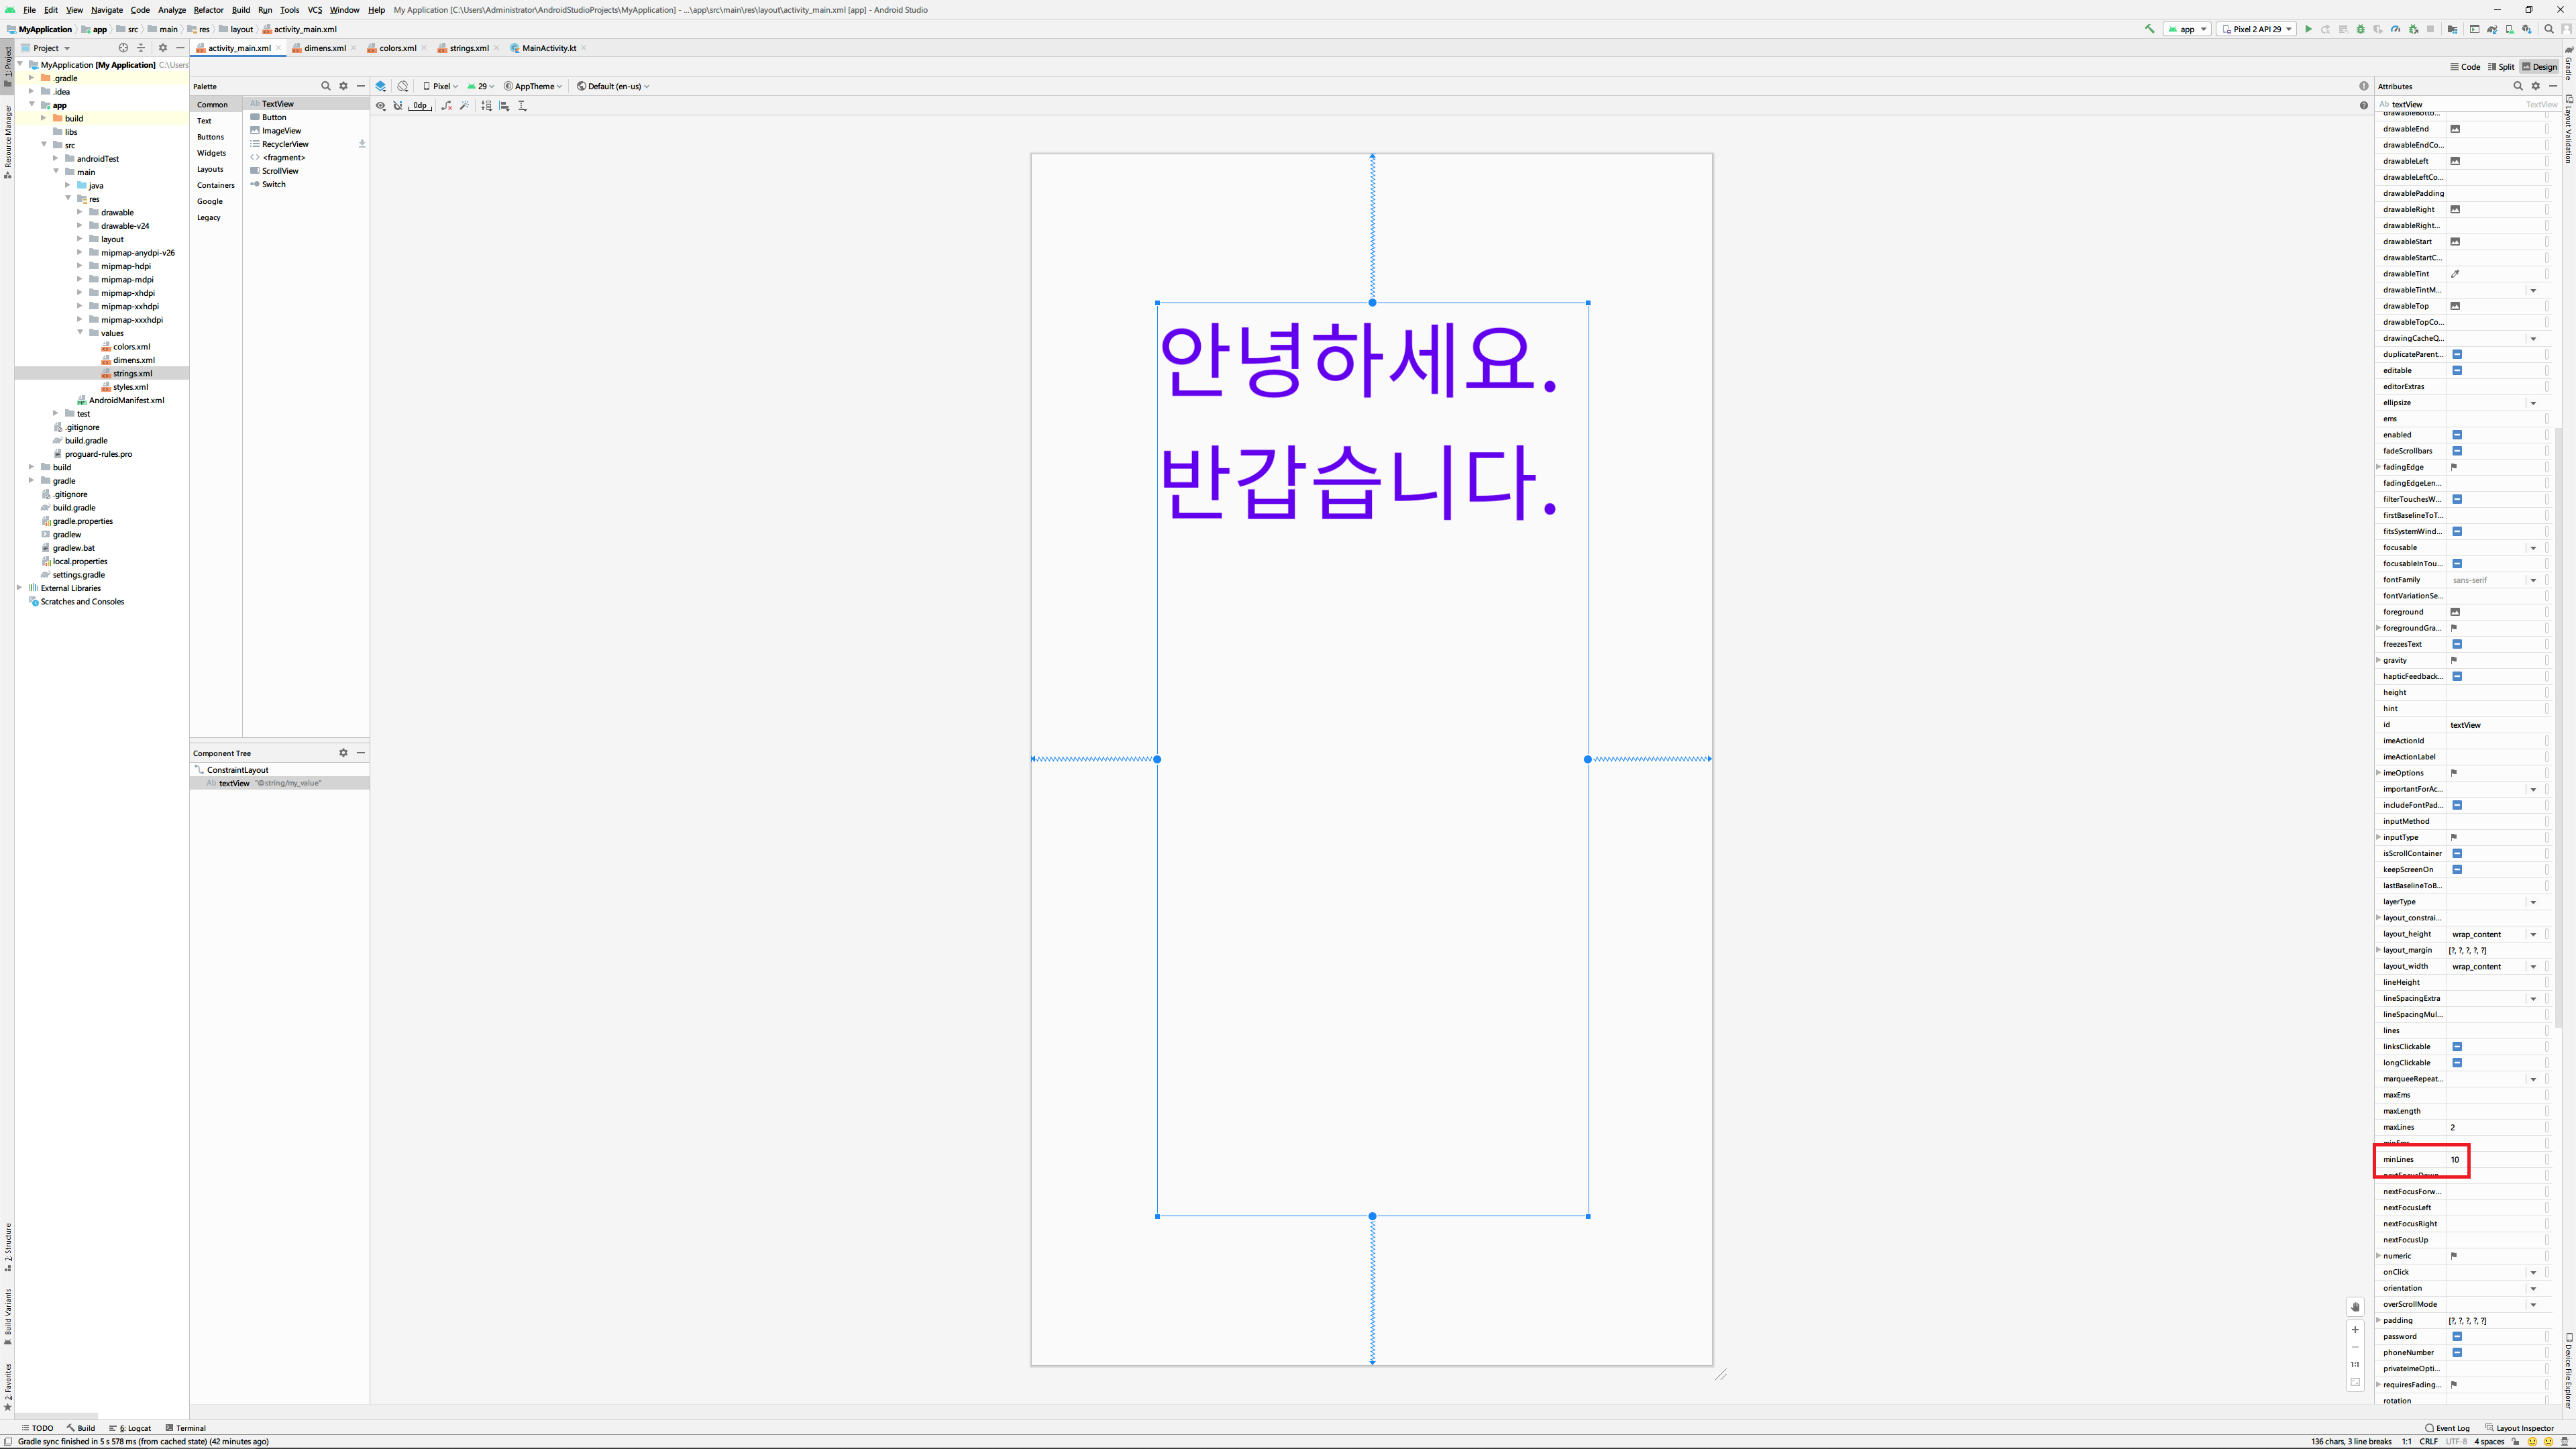Toggle the enabled attribute checkbox
This screenshot has height=1449, width=2576.
coord(2457,435)
